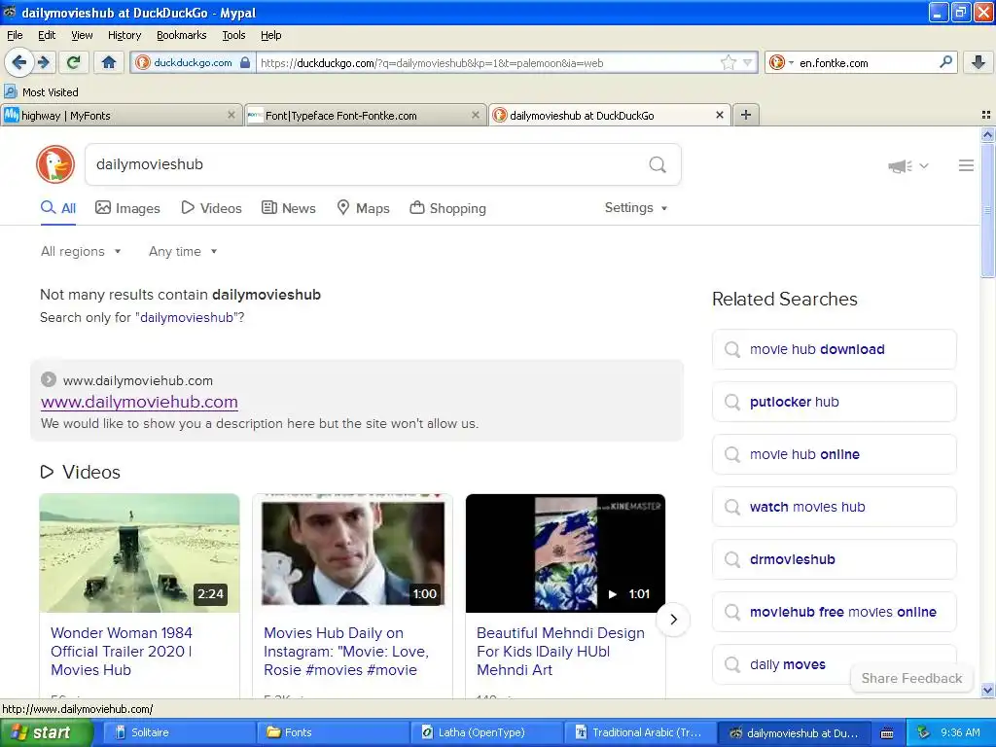Open the www.dailymoviehub.com result title link
This screenshot has width=996, height=747.
[x=139, y=402]
